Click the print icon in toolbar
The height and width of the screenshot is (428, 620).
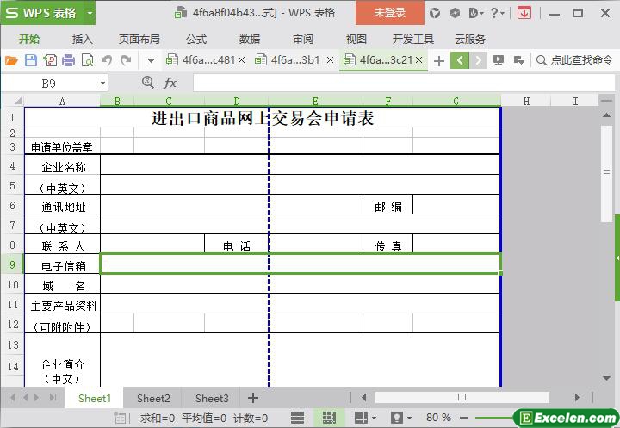[68, 60]
